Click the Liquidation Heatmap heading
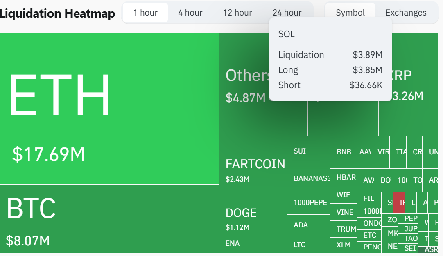The height and width of the screenshot is (256, 443). (x=57, y=13)
